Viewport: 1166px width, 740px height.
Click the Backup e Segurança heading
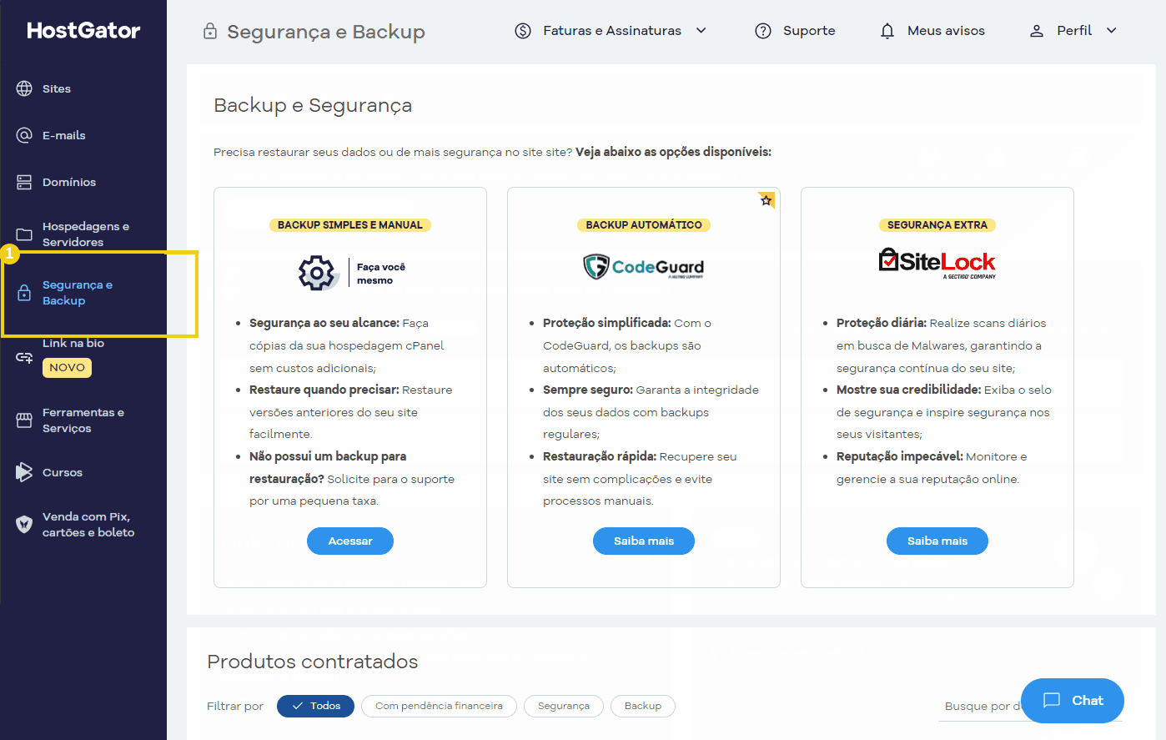click(313, 105)
